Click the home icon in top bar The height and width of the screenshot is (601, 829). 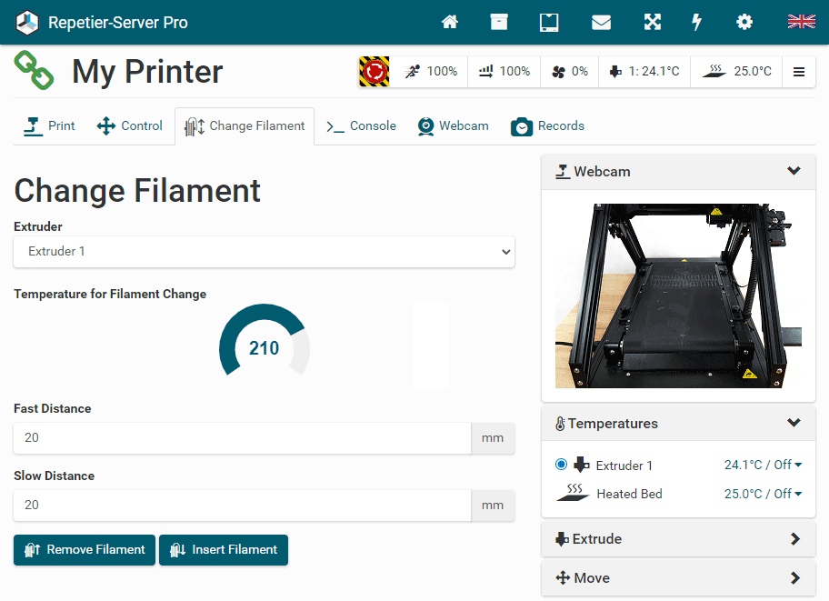[x=450, y=23]
